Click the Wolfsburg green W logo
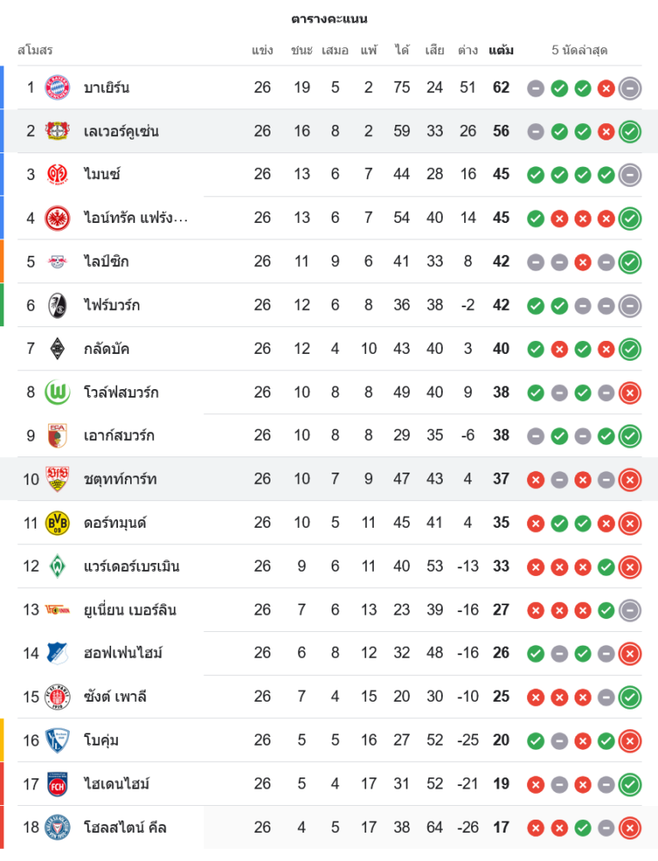 coord(57,393)
